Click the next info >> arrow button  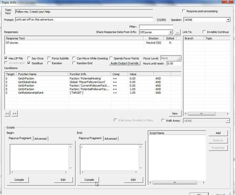tap(15, 113)
